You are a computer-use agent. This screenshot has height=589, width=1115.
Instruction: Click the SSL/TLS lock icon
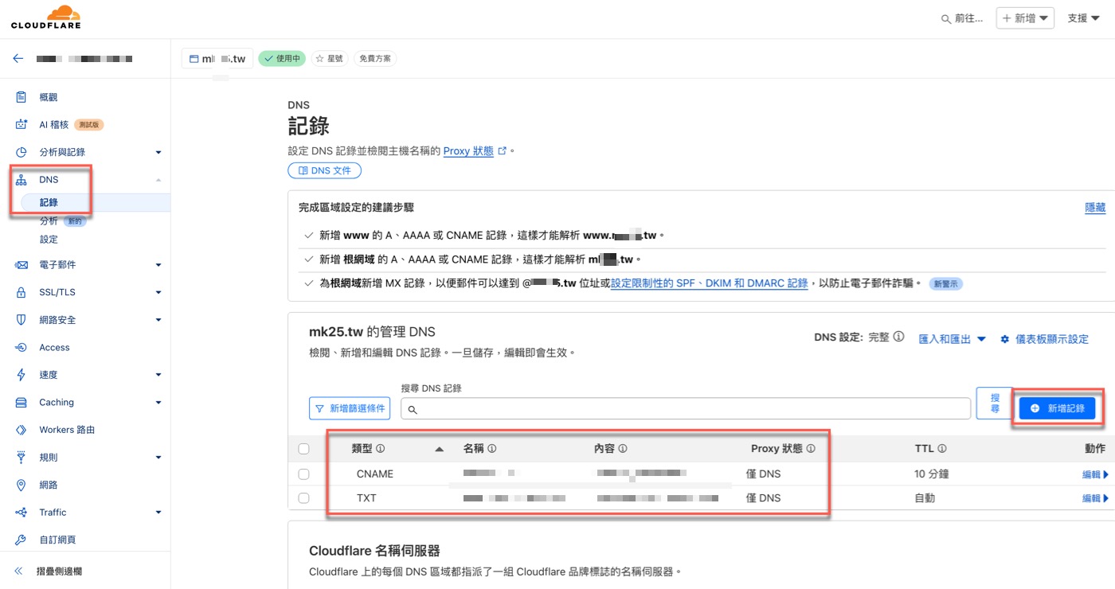pyautogui.click(x=22, y=292)
